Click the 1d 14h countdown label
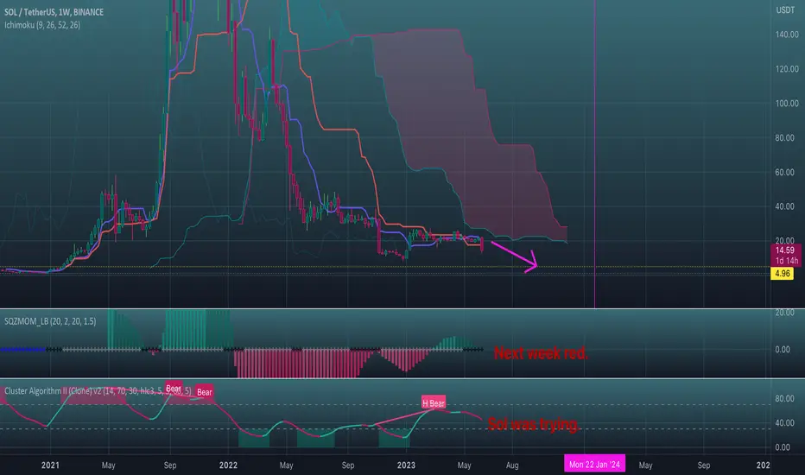 [786, 261]
